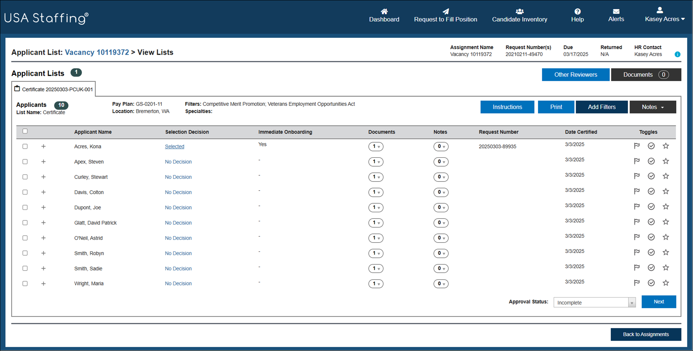Viewport: 693px width, 351px height.
Task: Open the Dashboard from the navigation bar
Action: click(384, 15)
